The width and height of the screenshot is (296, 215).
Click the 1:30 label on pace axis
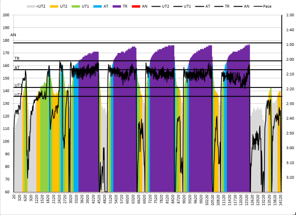288,15
